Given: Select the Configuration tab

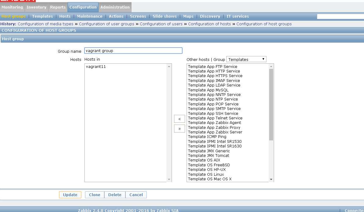Looking at the screenshot, I should [83, 7].
